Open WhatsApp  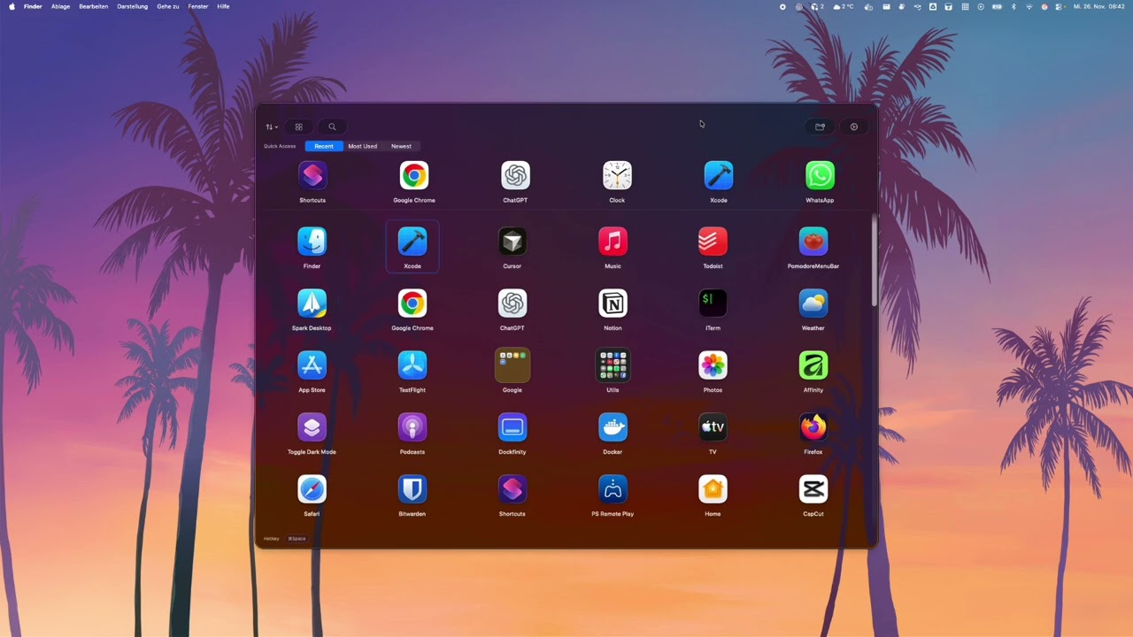tap(820, 175)
